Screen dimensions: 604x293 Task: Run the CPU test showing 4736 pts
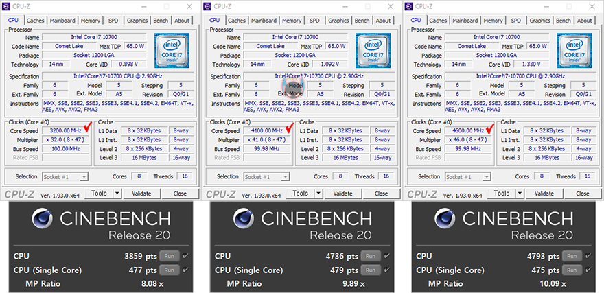click(371, 256)
